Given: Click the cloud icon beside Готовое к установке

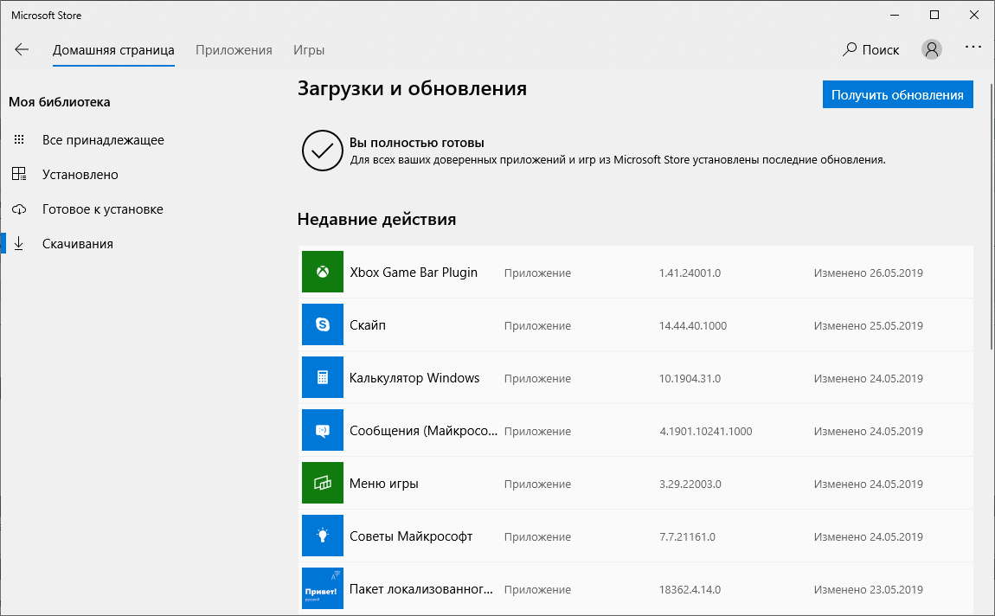Looking at the screenshot, I should [x=19, y=209].
